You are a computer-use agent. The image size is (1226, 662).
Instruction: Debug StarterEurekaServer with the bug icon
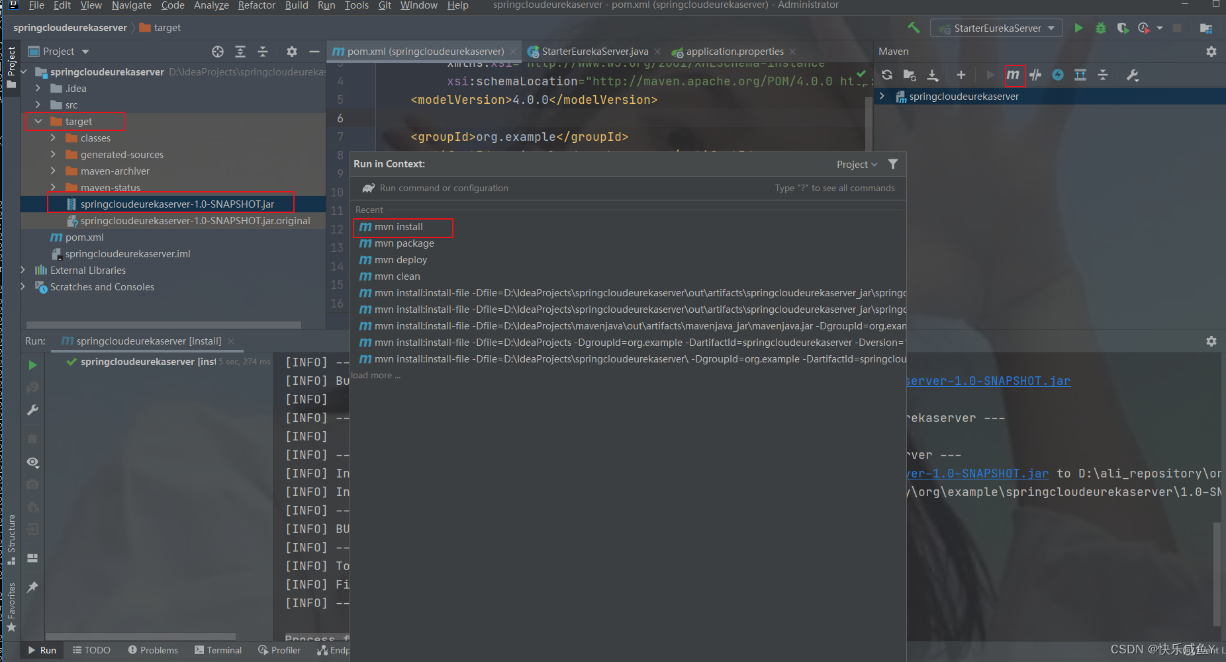[x=1100, y=28]
